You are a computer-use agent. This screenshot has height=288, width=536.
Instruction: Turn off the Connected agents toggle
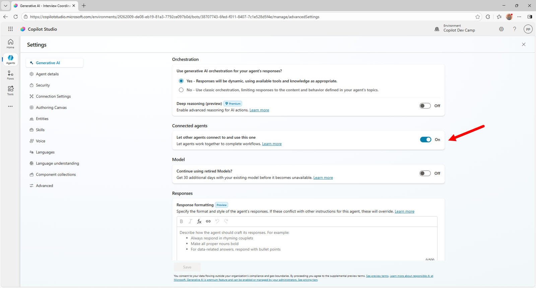[x=425, y=140]
